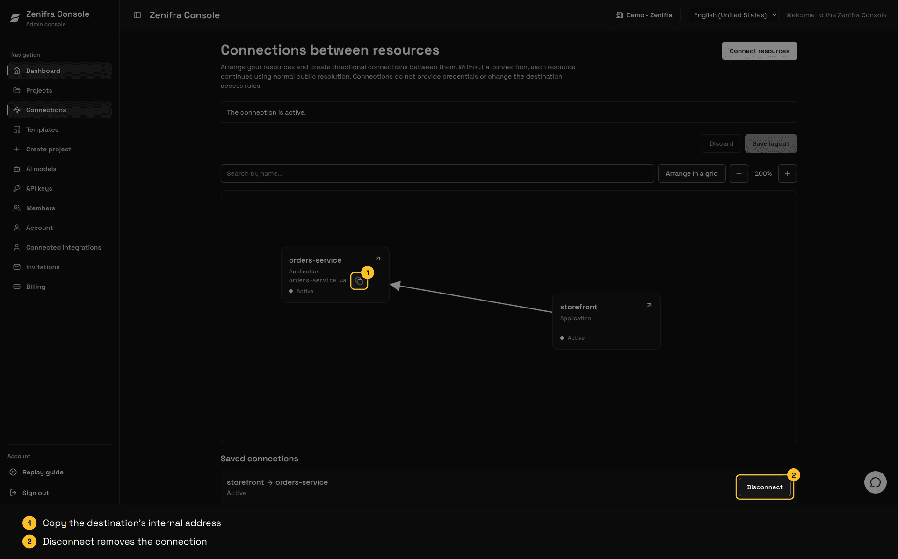Viewport: 898px width, 559px height.
Task: Open storefront via its arrow icon
Action: coord(649,305)
